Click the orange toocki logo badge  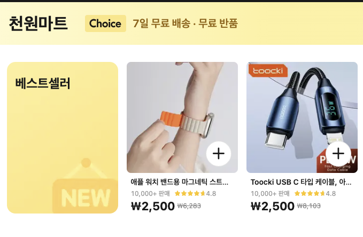click(x=268, y=70)
